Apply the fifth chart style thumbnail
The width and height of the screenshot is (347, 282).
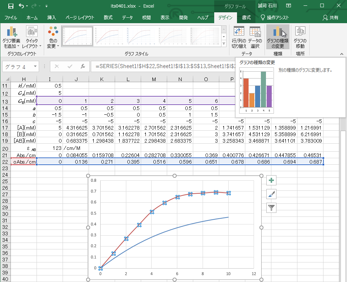(x=204, y=36)
